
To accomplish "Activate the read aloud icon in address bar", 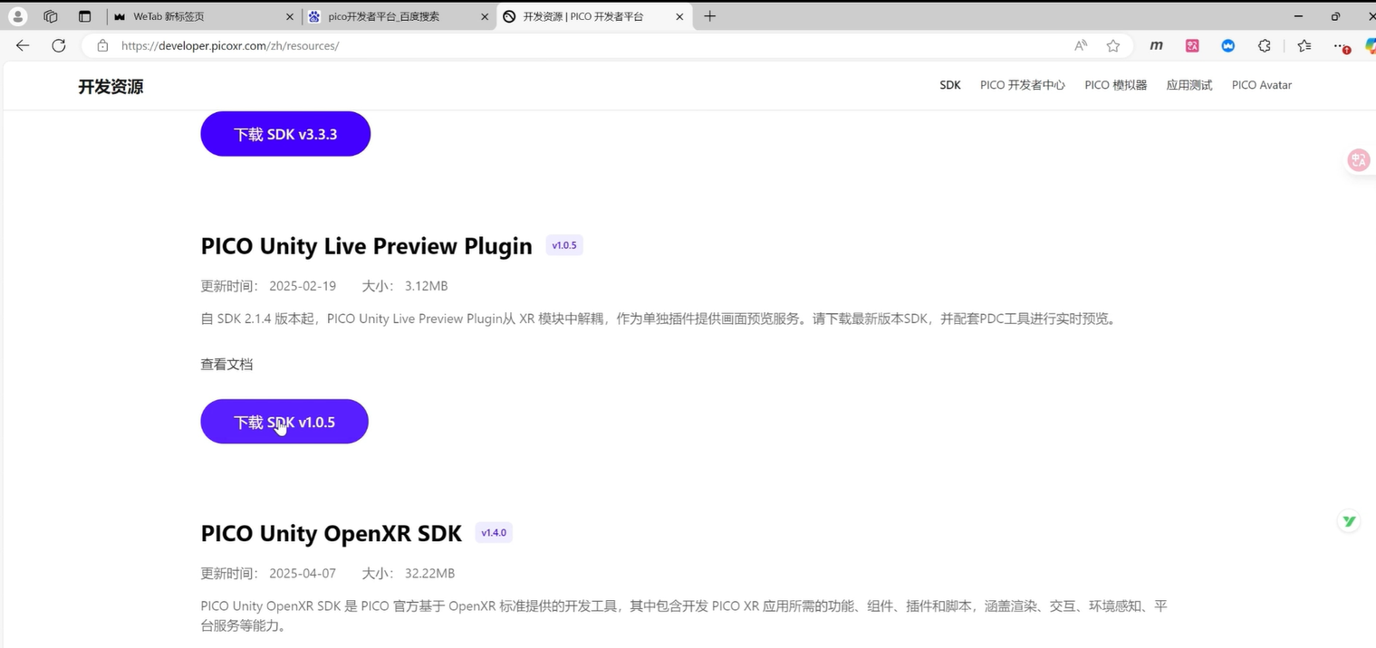I will pyautogui.click(x=1081, y=45).
